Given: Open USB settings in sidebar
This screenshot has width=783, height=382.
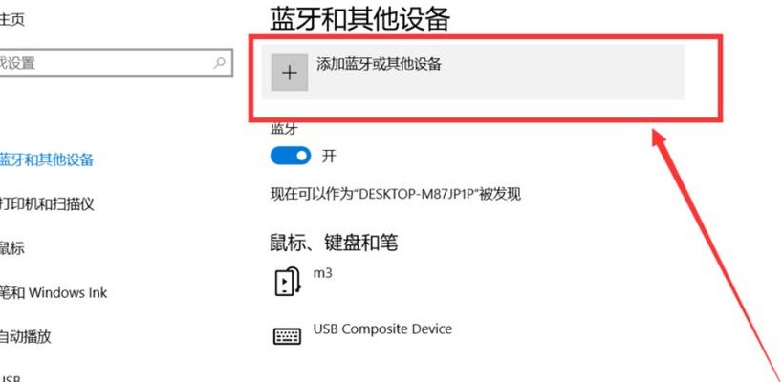Looking at the screenshot, I should [x=11, y=377].
